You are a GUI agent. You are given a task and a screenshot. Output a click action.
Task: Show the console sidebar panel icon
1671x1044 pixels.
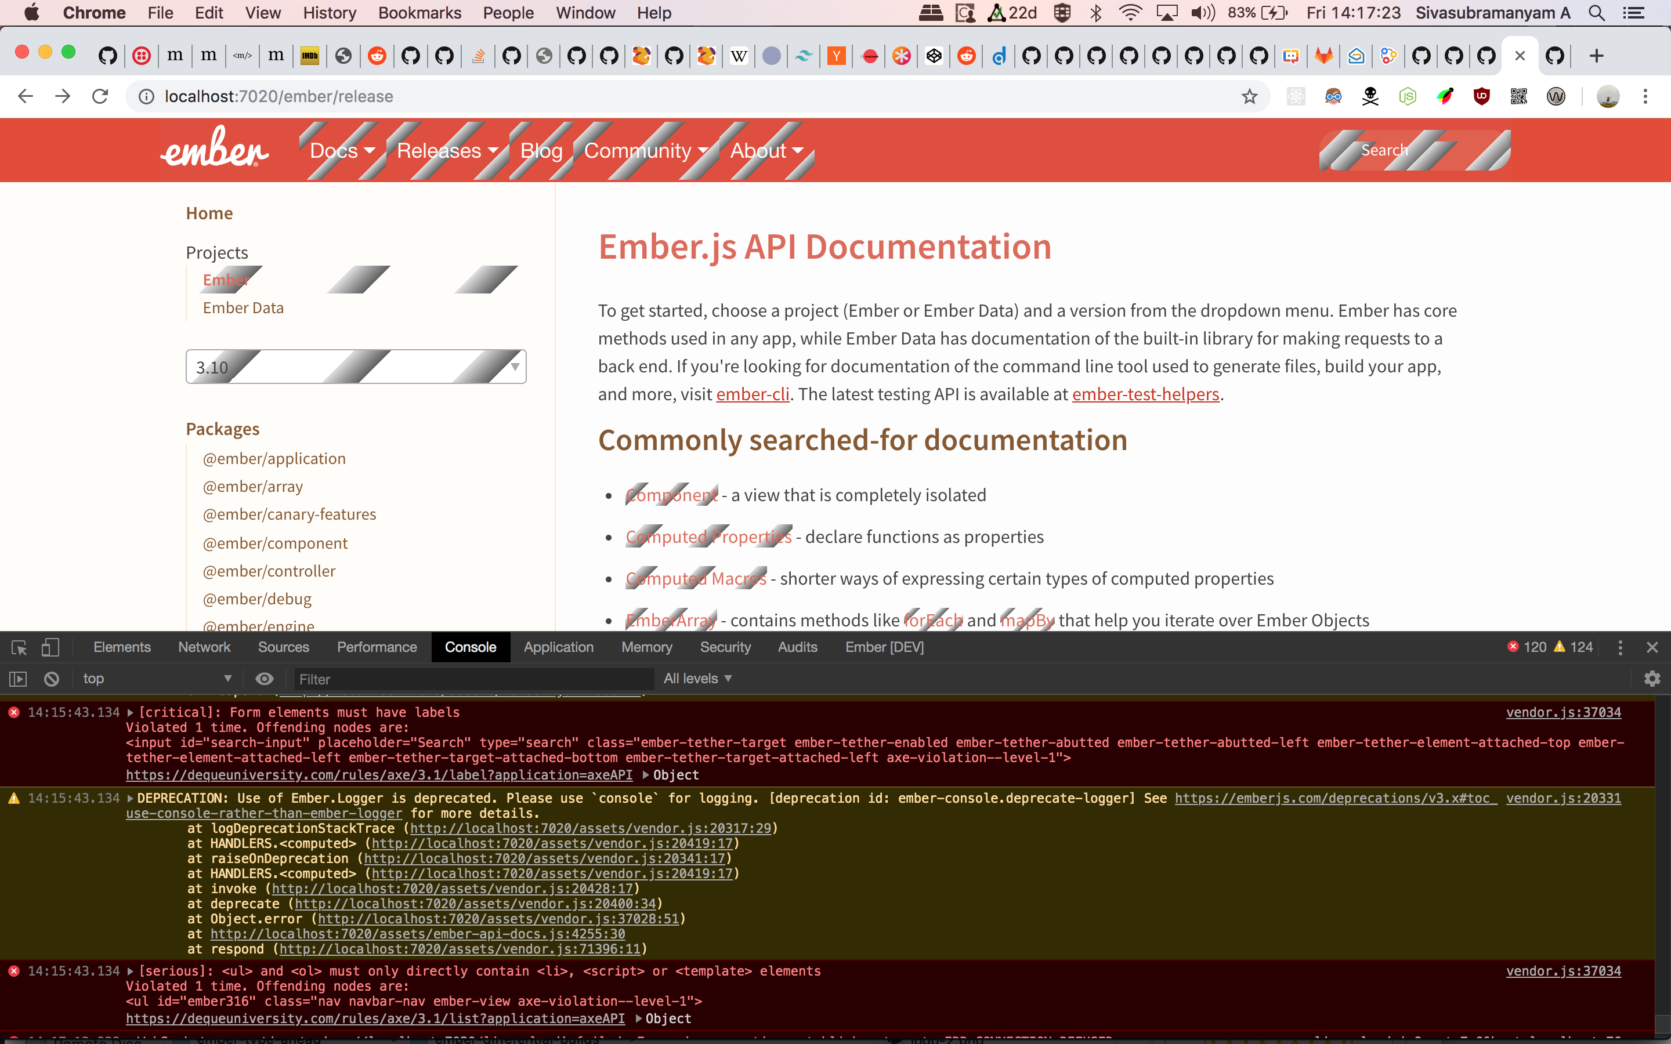click(x=18, y=679)
